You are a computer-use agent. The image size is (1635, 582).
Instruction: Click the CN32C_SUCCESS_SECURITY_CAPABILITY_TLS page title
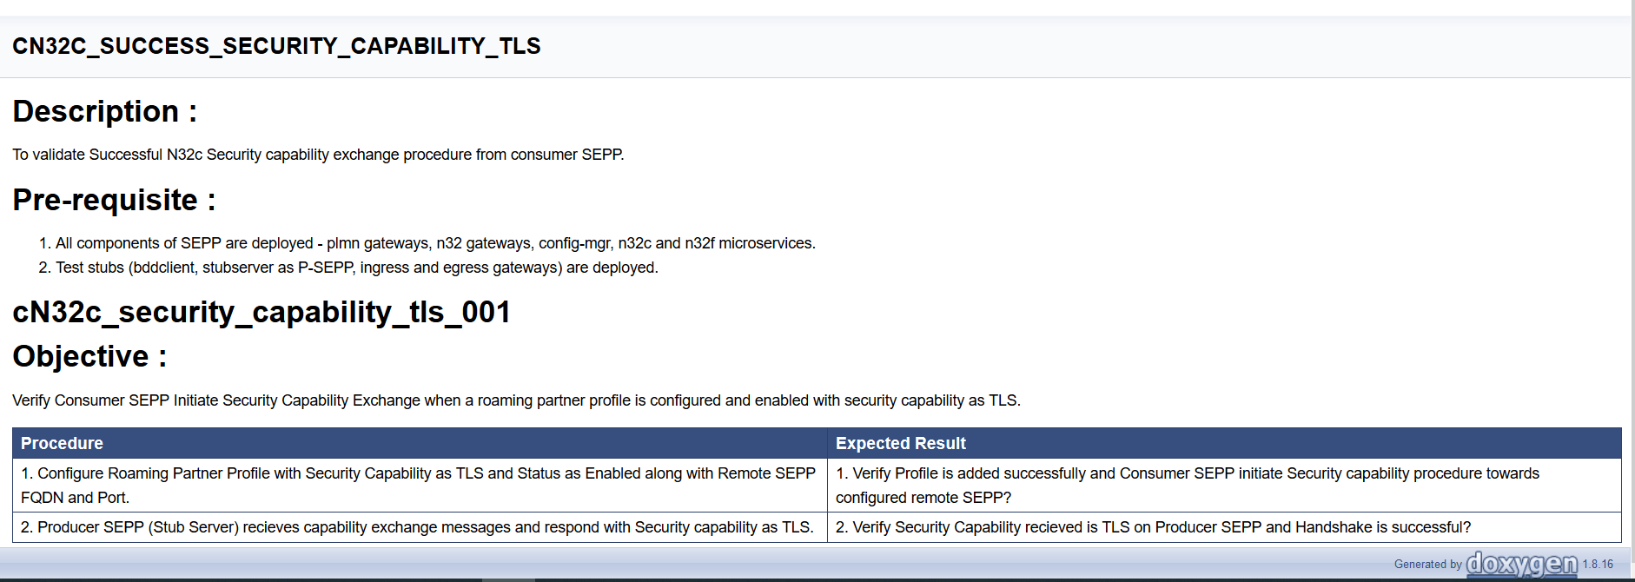coord(276,46)
